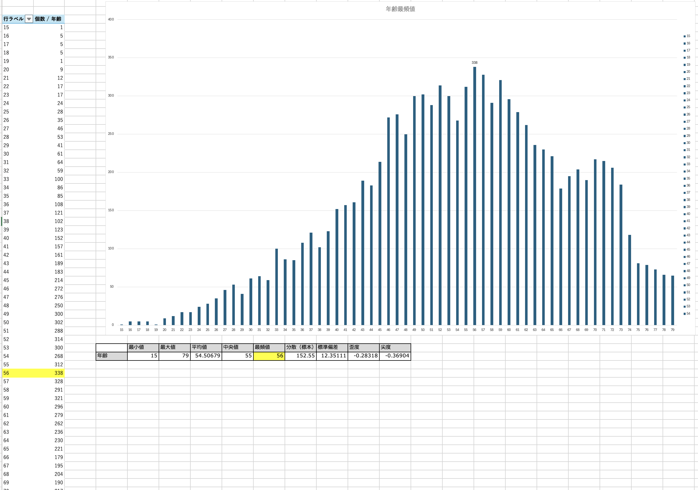Click the chart title 年齢最頻値
Screen dimensions: 698x490
coord(400,9)
